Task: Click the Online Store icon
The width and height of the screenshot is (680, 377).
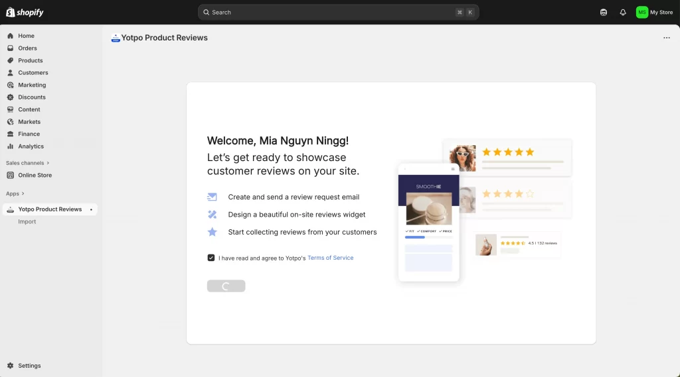Action: [11, 176]
